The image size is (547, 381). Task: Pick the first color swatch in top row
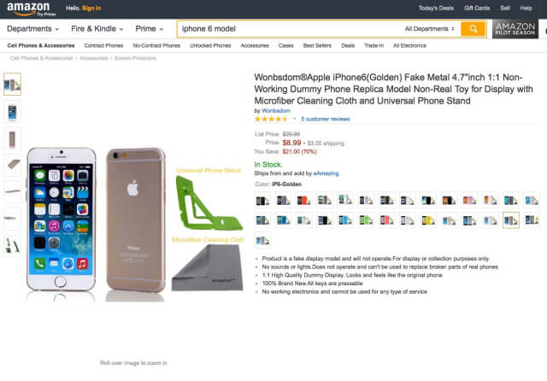(x=263, y=201)
